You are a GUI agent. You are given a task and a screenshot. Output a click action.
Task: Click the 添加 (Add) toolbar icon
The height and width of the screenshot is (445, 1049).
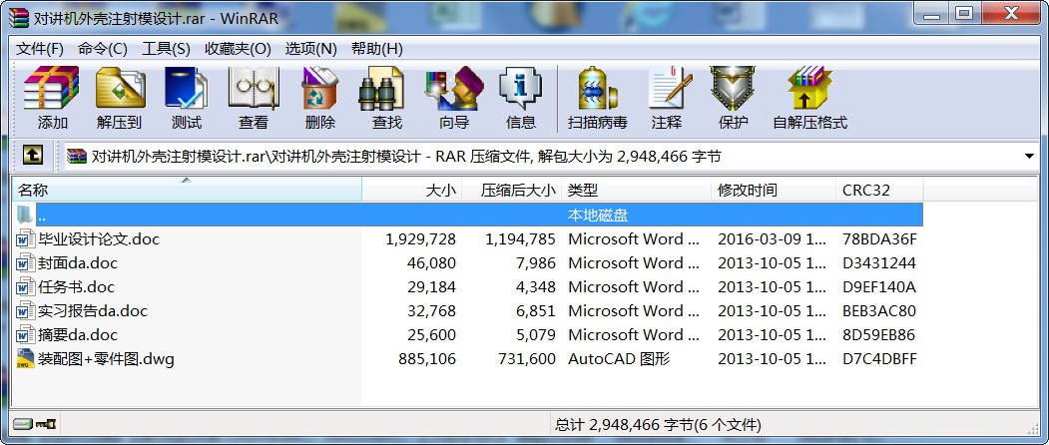click(x=52, y=89)
